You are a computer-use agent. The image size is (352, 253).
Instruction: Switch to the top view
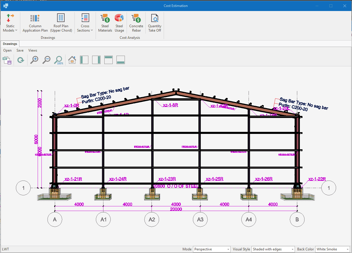click(x=108, y=60)
